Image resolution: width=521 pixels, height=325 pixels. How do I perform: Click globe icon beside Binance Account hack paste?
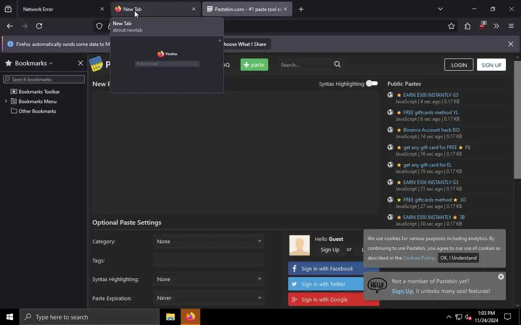(x=390, y=130)
